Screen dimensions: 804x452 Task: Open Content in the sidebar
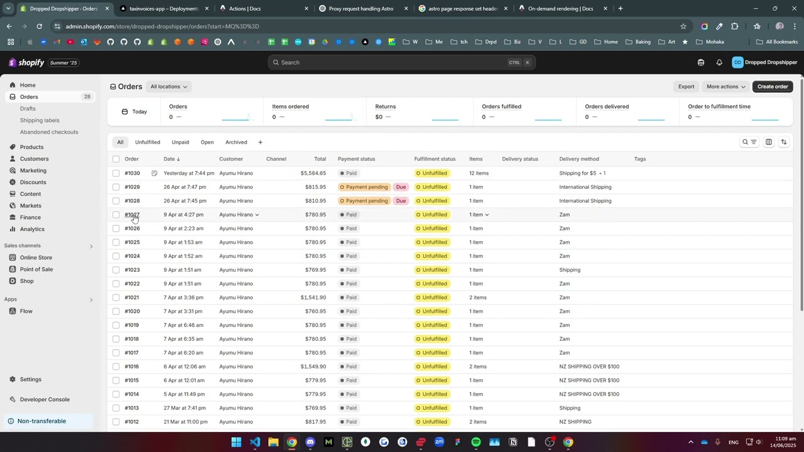coord(30,194)
